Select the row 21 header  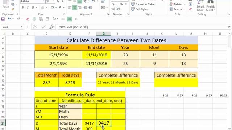[3, 123]
